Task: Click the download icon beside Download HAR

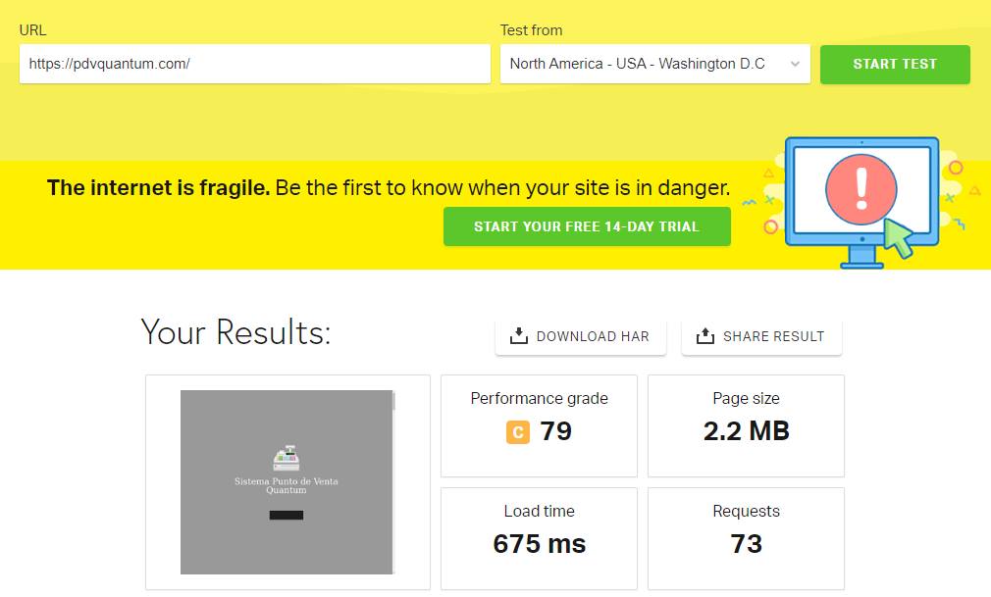Action: pyautogui.click(x=519, y=336)
